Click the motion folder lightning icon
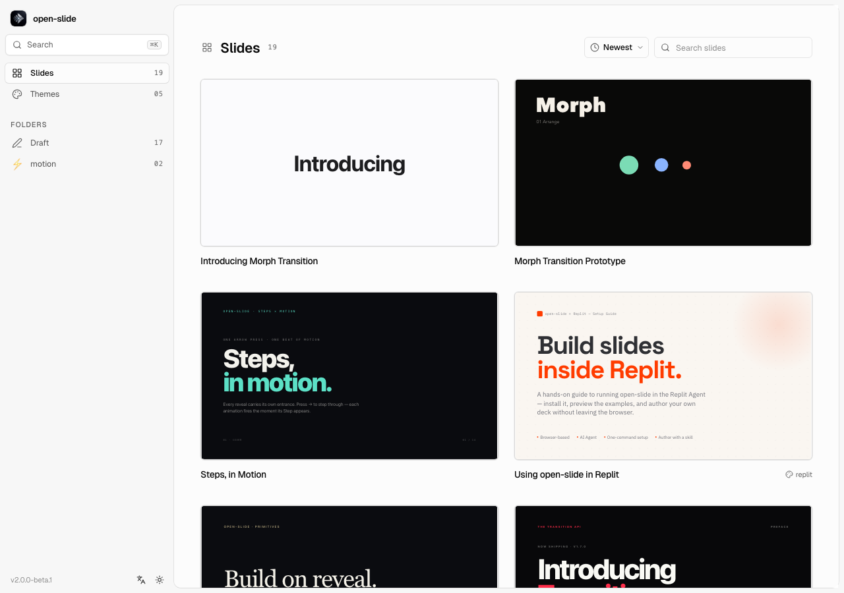Screen dimensions: 844x593 (17, 164)
